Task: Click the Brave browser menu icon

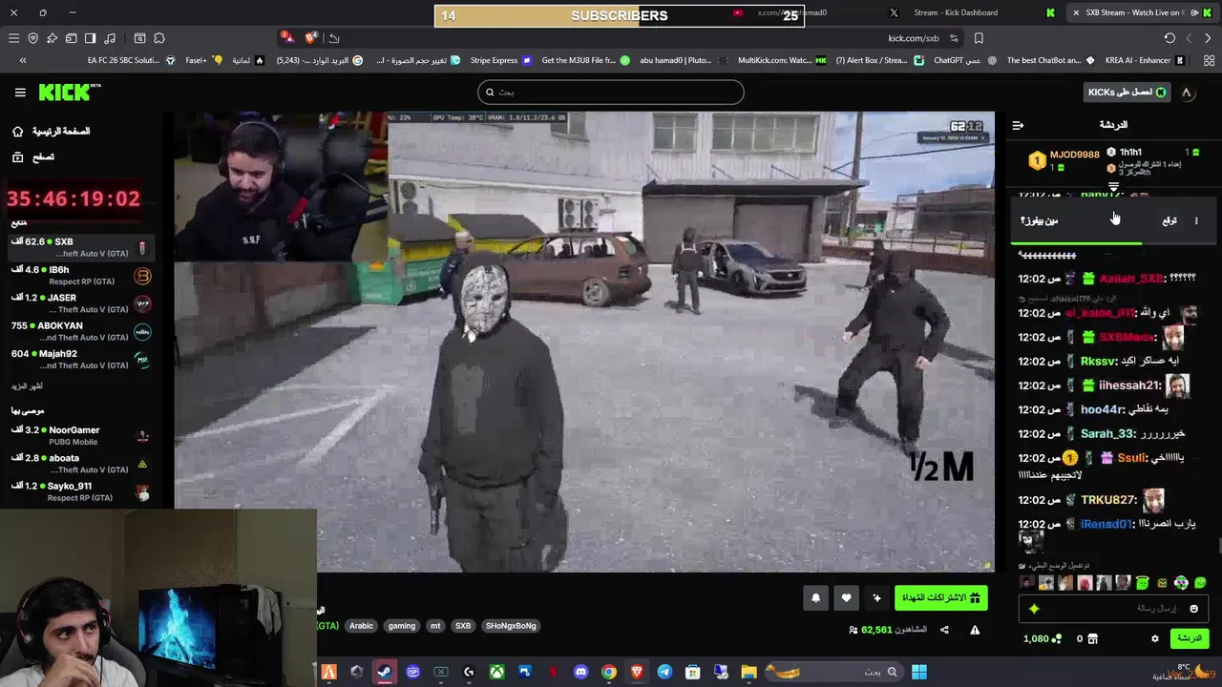Action: pyautogui.click(x=13, y=38)
